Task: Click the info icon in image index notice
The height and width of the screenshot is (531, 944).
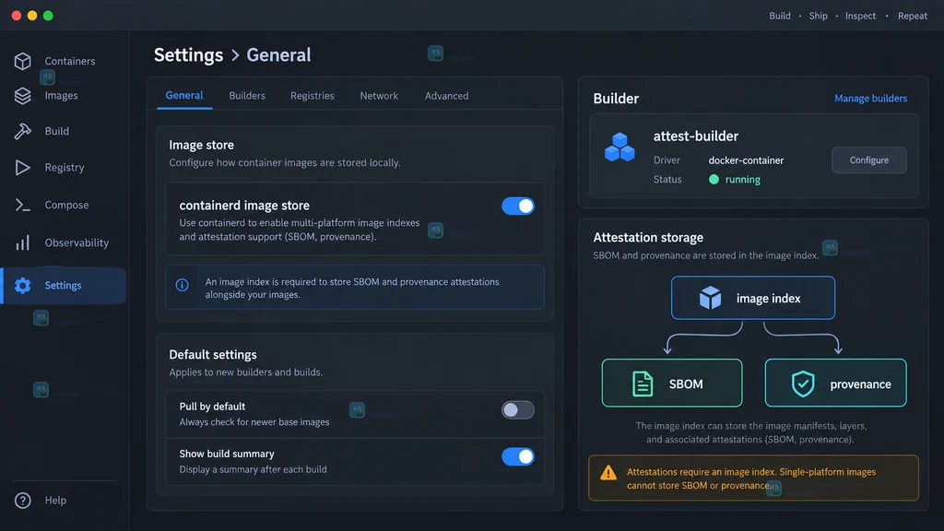Action: (182, 286)
